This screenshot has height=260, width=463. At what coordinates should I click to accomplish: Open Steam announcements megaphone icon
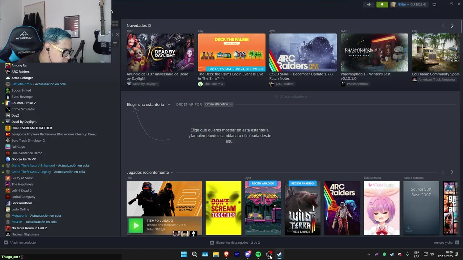pyautogui.click(x=369, y=5)
